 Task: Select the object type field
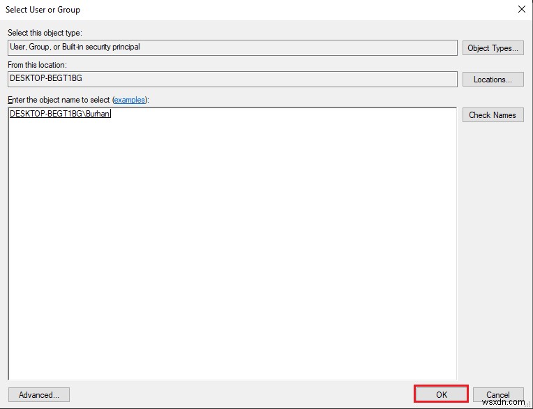[x=232, y=47]
